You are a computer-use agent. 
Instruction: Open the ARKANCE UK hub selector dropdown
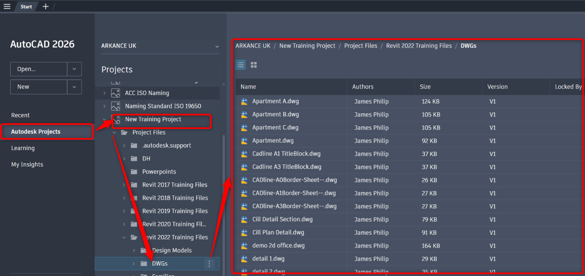pos(217,46)
